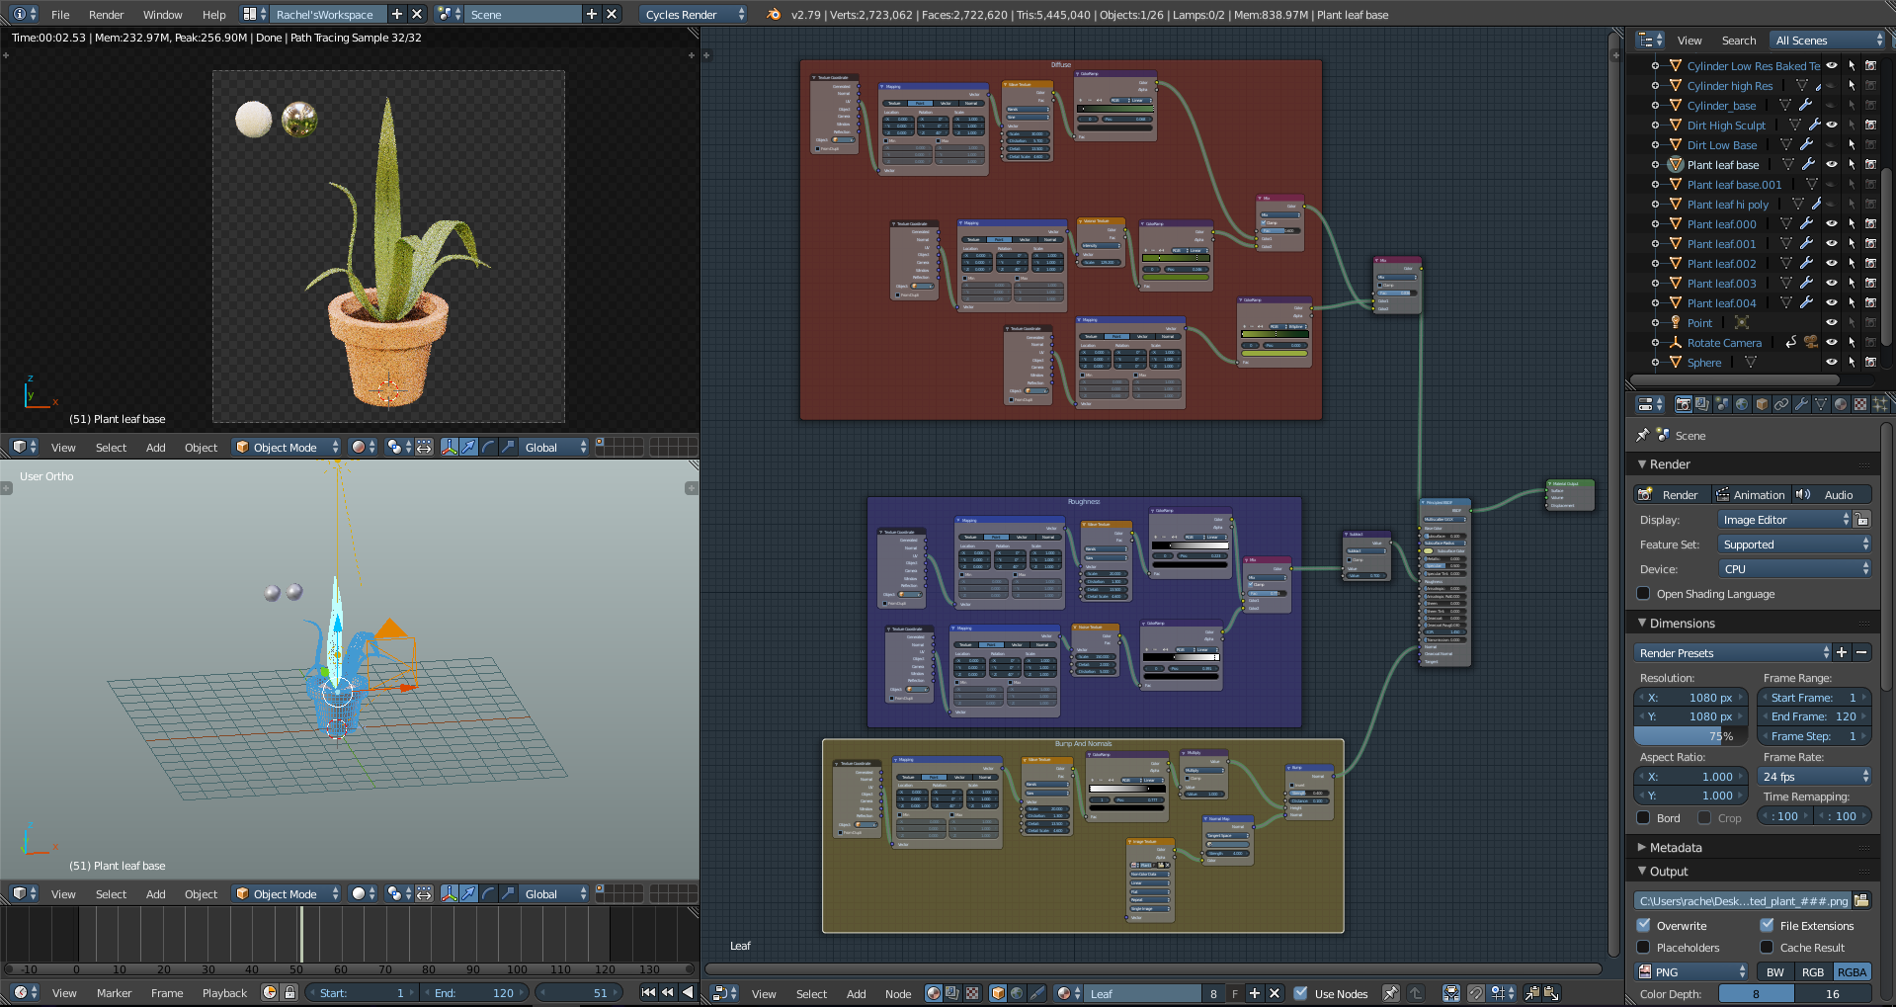Switch to the Animation tab in Render panel
Viewport: 1896px width, 1007px height.
[x=1751, y=494]
